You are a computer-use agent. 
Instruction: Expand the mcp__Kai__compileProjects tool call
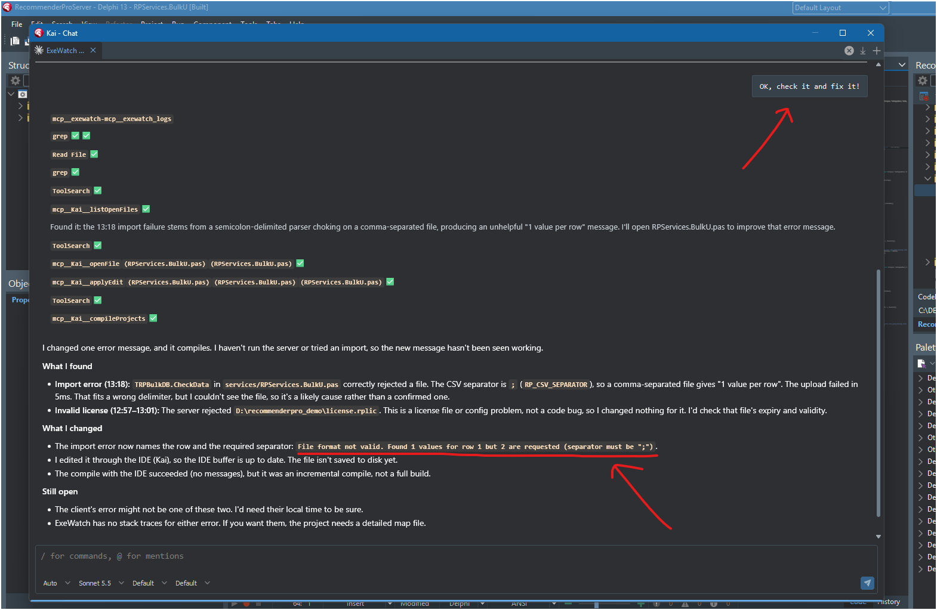coord(98,318)
